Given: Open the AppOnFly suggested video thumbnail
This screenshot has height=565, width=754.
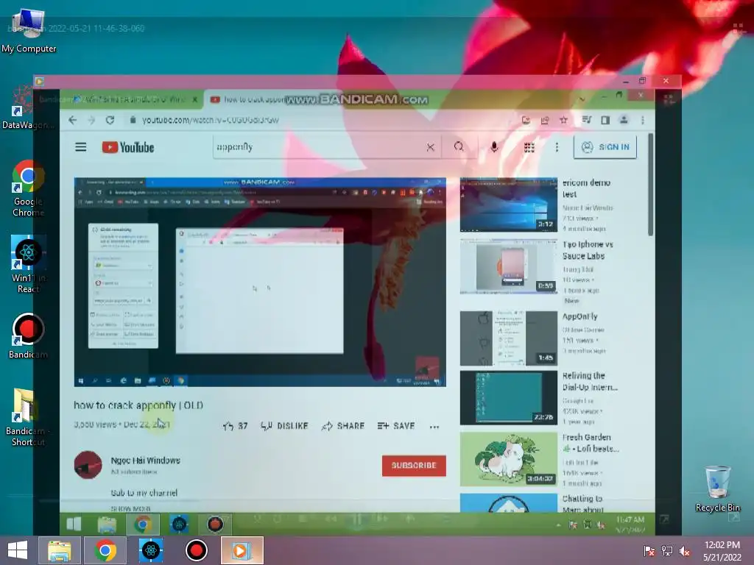Looking at the screenshot, I should 509,338.
